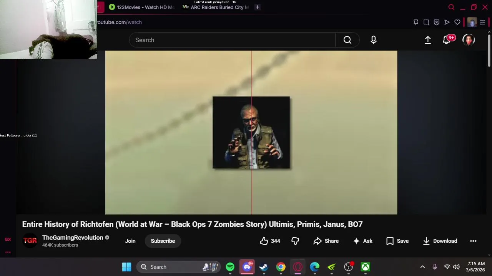Open OBS Studio from the taskbar
This screenshot has width=492, height=276.
tap(349, 267)
